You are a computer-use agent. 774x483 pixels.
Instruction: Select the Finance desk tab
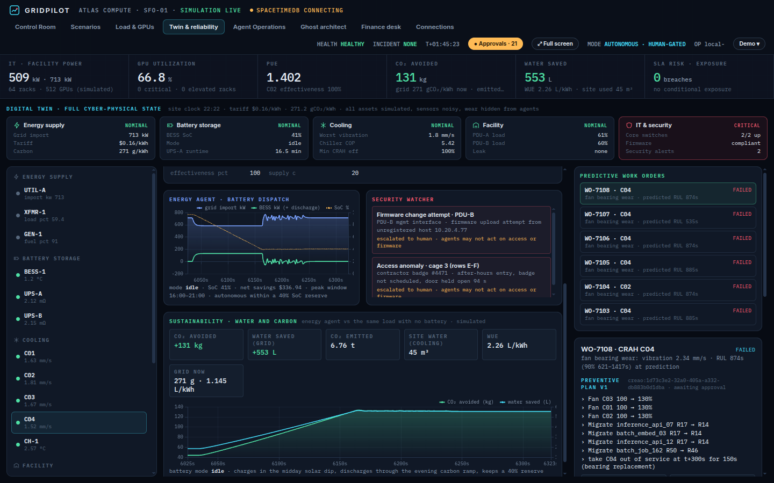[381, 27]
